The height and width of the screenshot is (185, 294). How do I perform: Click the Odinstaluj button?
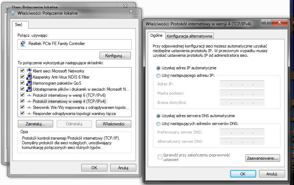(74, 124)
